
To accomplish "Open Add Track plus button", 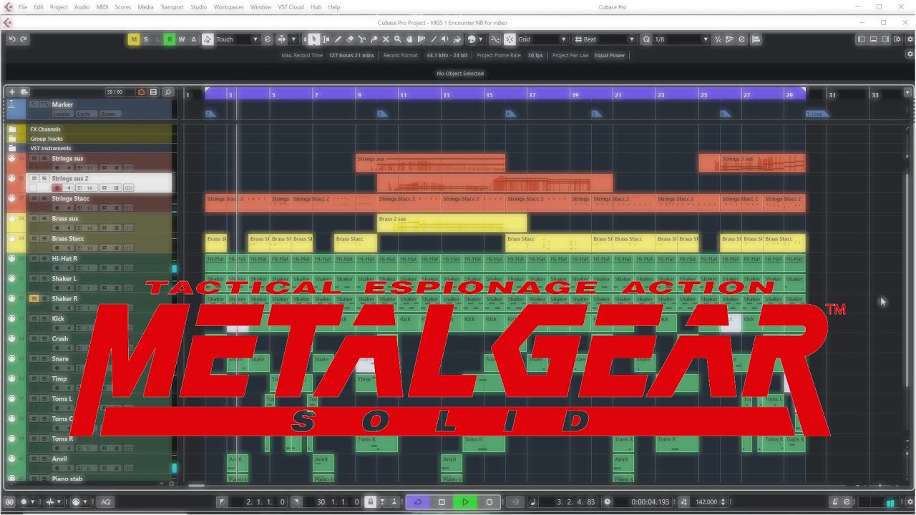I will coord(11,92).
